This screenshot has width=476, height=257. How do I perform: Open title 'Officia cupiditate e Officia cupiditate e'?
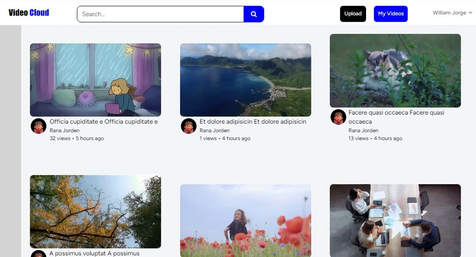103,122
